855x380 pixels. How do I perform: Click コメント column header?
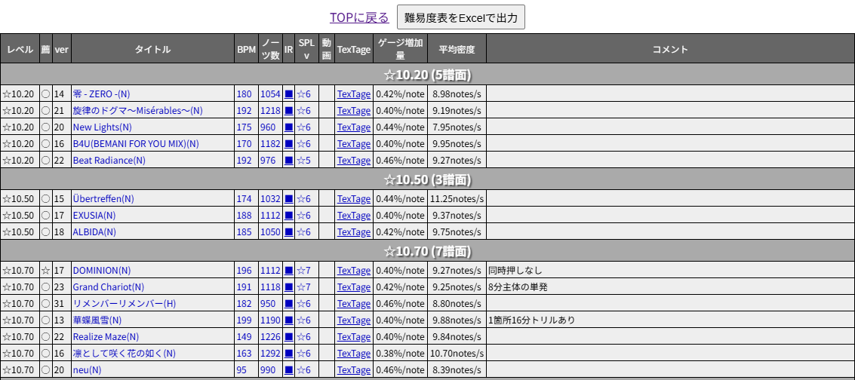pos(670,50)
